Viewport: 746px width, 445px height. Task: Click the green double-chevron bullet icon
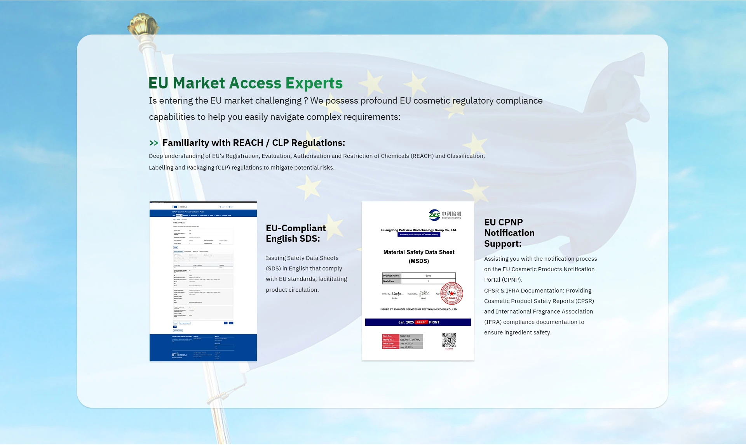click(x=153, y=143)
